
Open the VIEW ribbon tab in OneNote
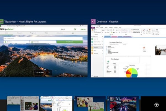[x=120, y=28]
